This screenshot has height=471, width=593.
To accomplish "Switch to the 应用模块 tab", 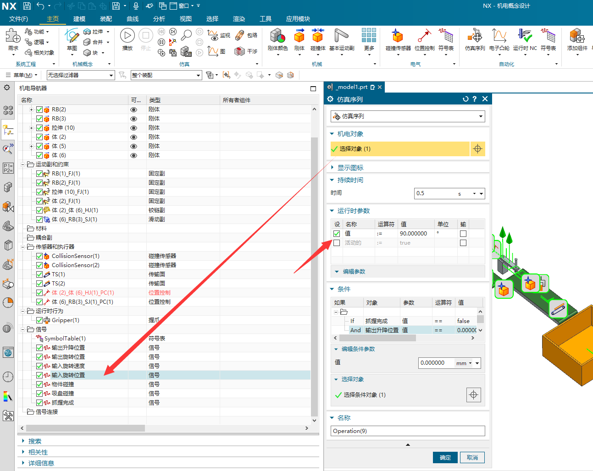I will 298,19.
